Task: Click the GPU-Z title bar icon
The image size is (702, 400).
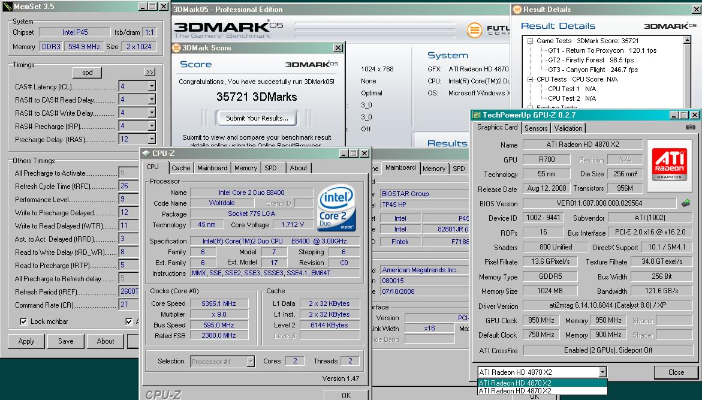Action: pos(477,115)
